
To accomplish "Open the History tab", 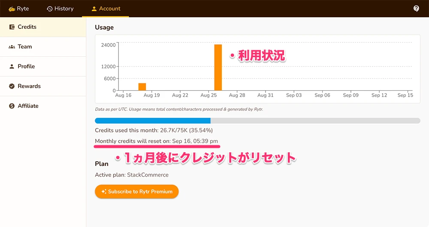I will [x=60, y=9].
